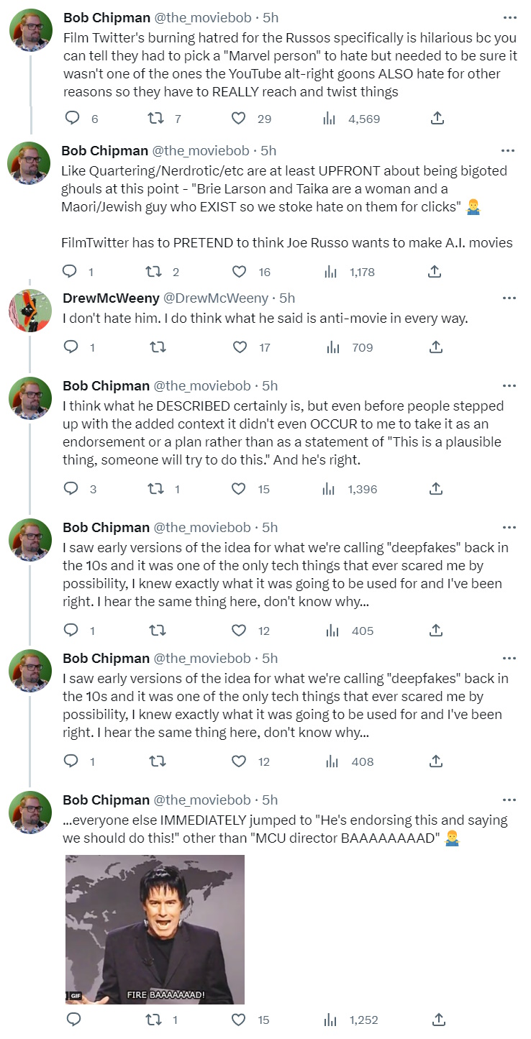531x1039 pixels.
Task: Open more options on DrewMcWeeny's tweet
Action: tap(509, 298)
